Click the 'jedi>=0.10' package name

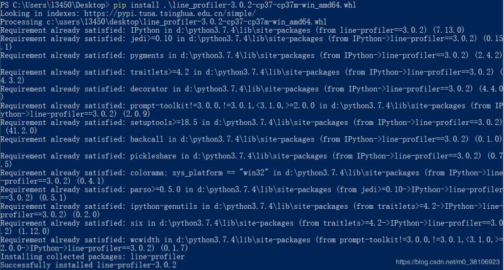click(151, 38)
